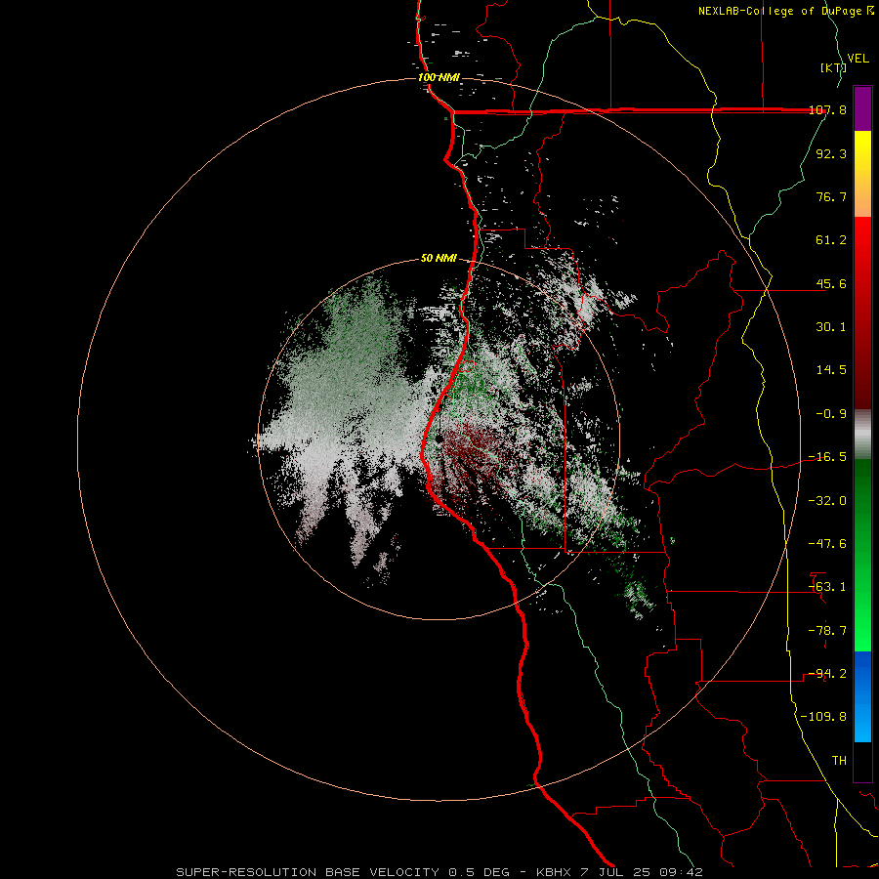Screen dimensions: 879x879
Task: Click the 92.3 legend value
Action: tap(831, 153)
